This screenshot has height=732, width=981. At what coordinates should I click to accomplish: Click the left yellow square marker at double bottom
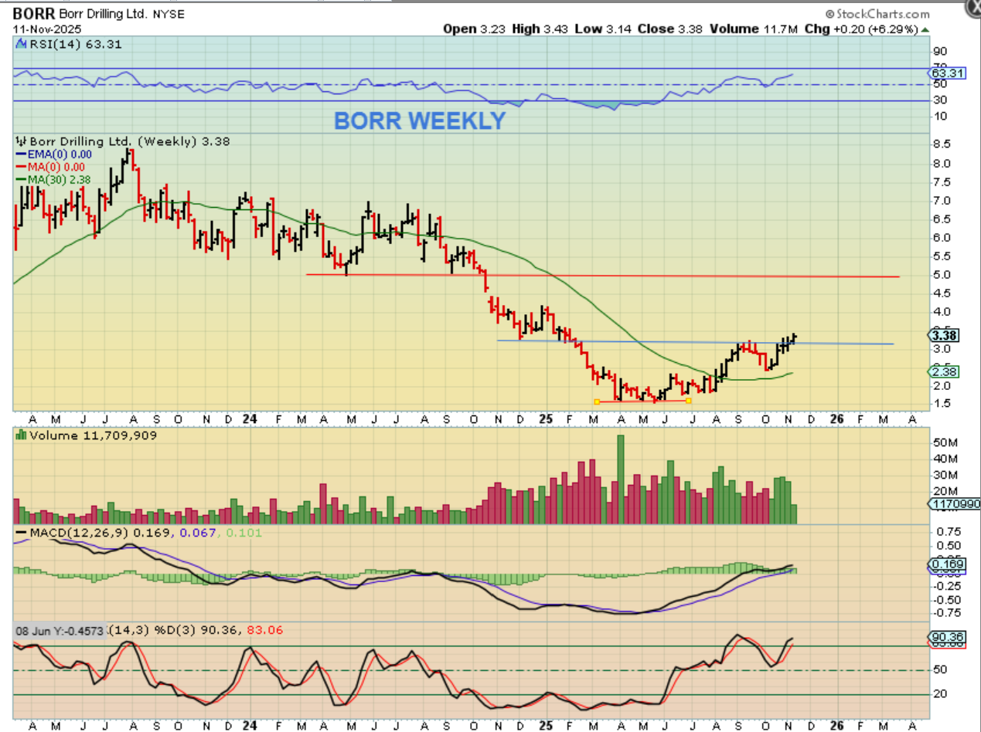point(596,401)
